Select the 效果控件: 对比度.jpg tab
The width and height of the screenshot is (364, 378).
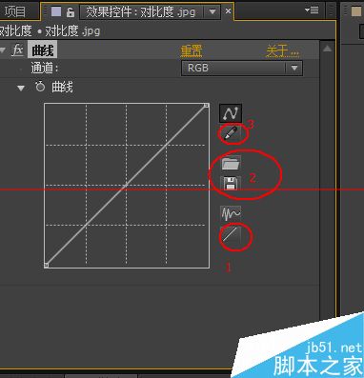pos(141,12)
